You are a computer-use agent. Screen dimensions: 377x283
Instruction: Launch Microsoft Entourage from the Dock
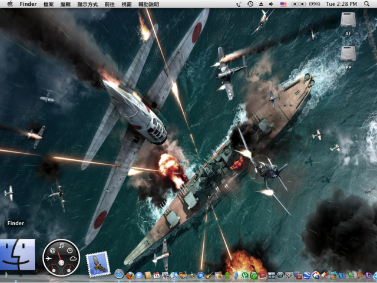(369, 275)
